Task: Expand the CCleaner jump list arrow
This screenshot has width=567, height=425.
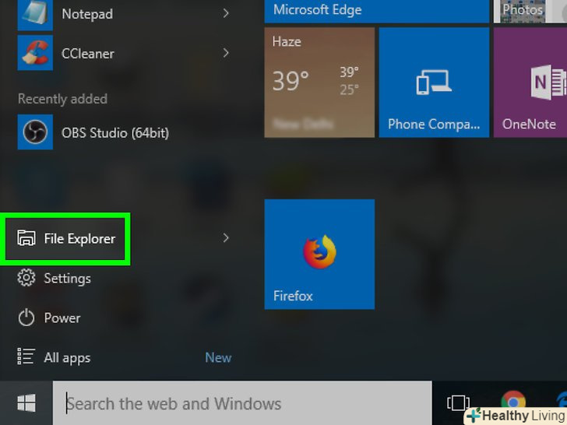Action: (226, 53)
